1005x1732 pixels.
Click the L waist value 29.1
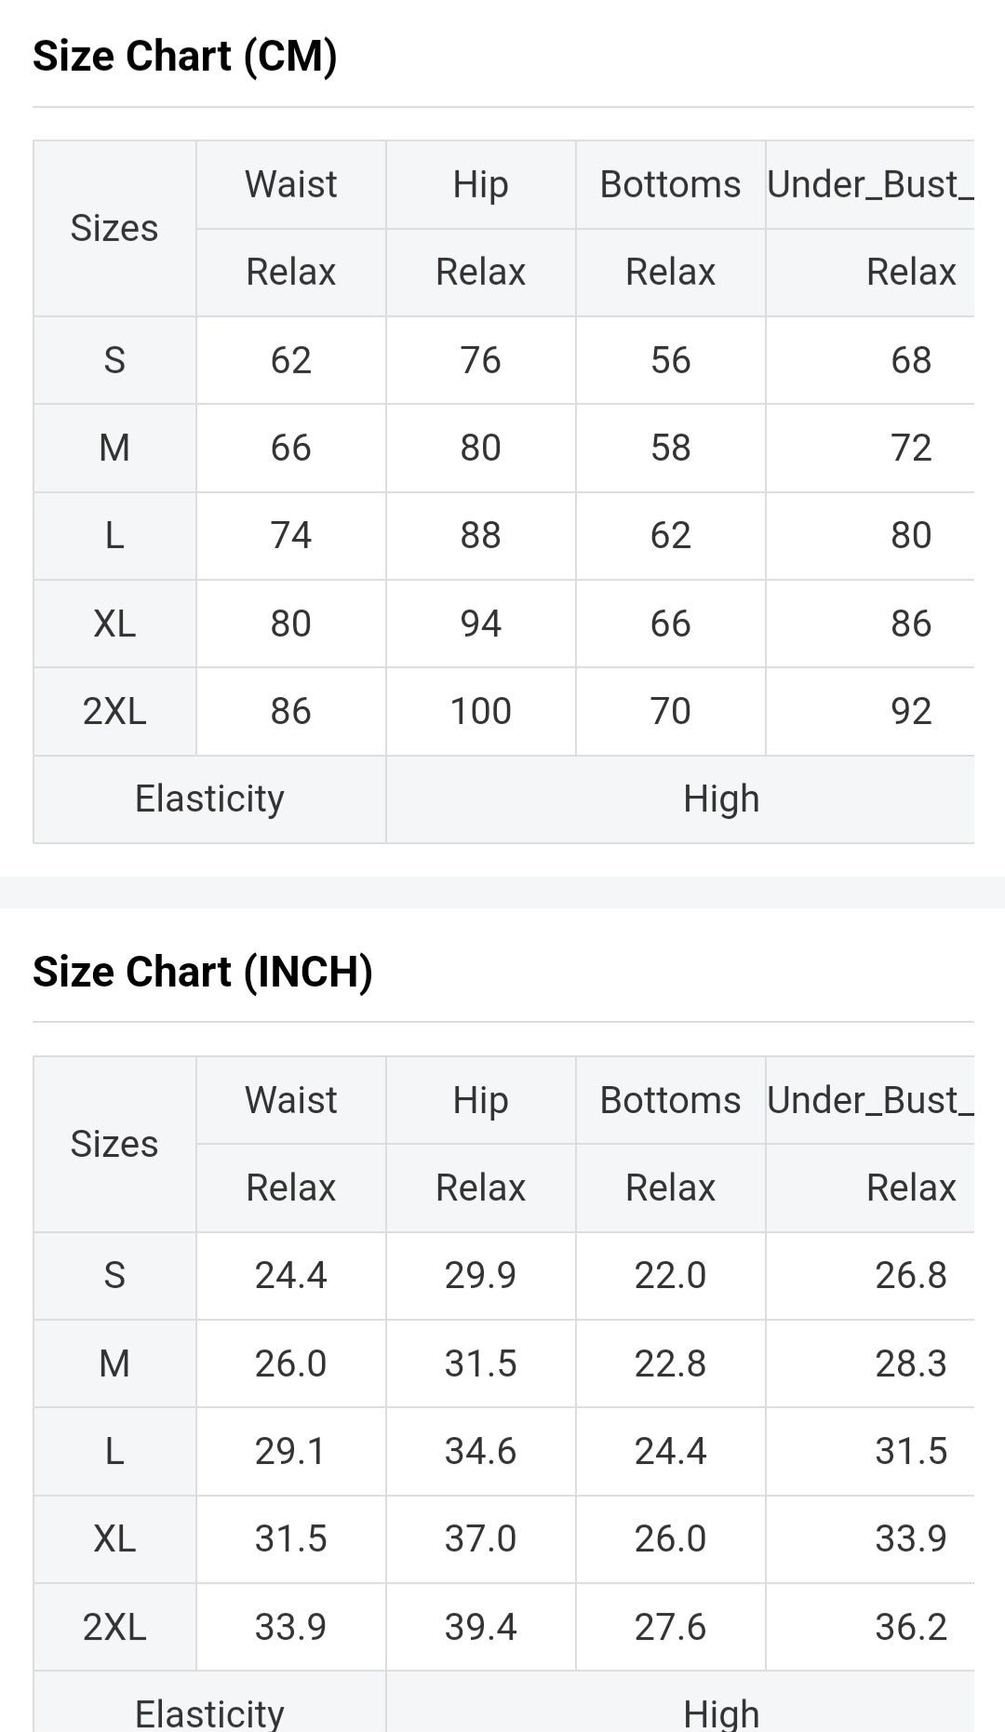click(x=291, y=1451)
